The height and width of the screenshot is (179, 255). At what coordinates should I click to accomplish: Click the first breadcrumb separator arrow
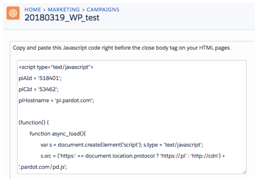(44, 10)
